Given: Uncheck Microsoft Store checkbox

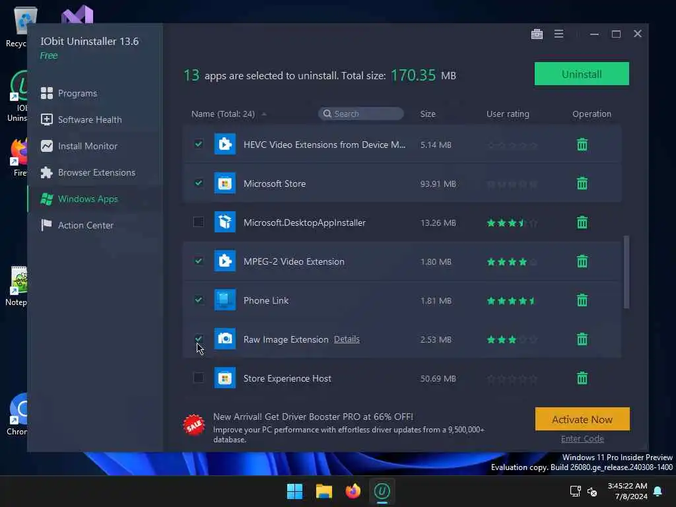Looking at the screenshot, I should [198, 183].
